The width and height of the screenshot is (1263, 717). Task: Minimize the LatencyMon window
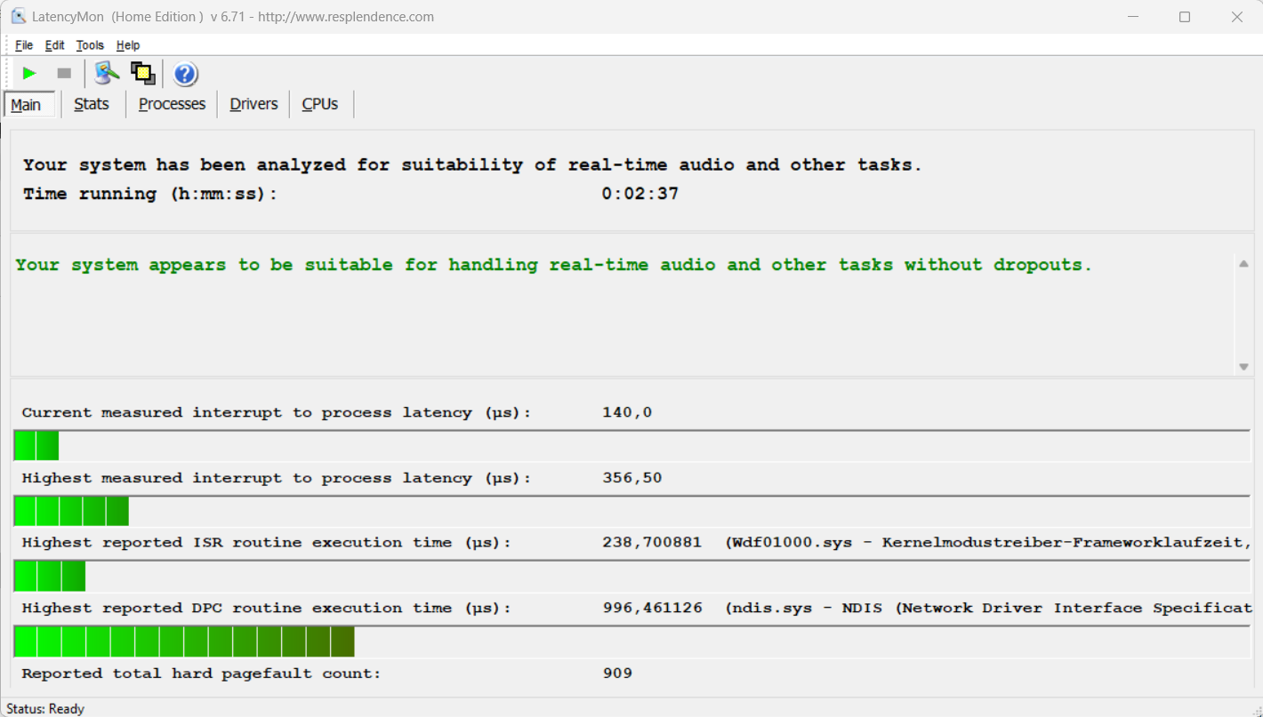1133,17
